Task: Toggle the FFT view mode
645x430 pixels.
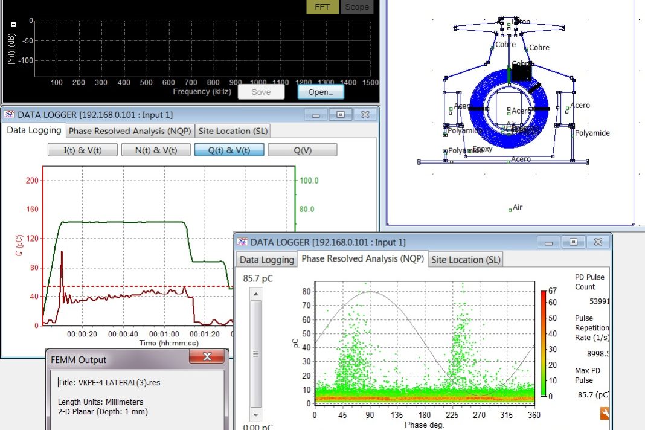Action: coord(322,7)
